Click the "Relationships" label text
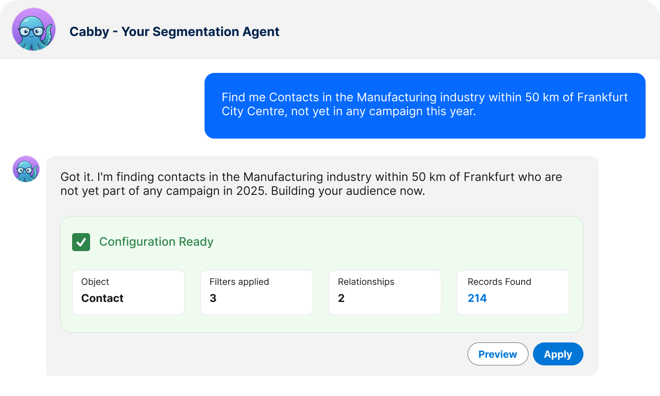 point(366,282)
